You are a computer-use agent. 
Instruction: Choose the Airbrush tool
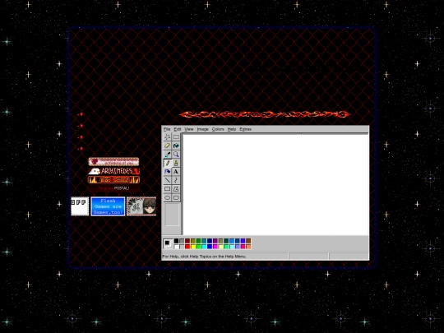(x=168, y=172)
